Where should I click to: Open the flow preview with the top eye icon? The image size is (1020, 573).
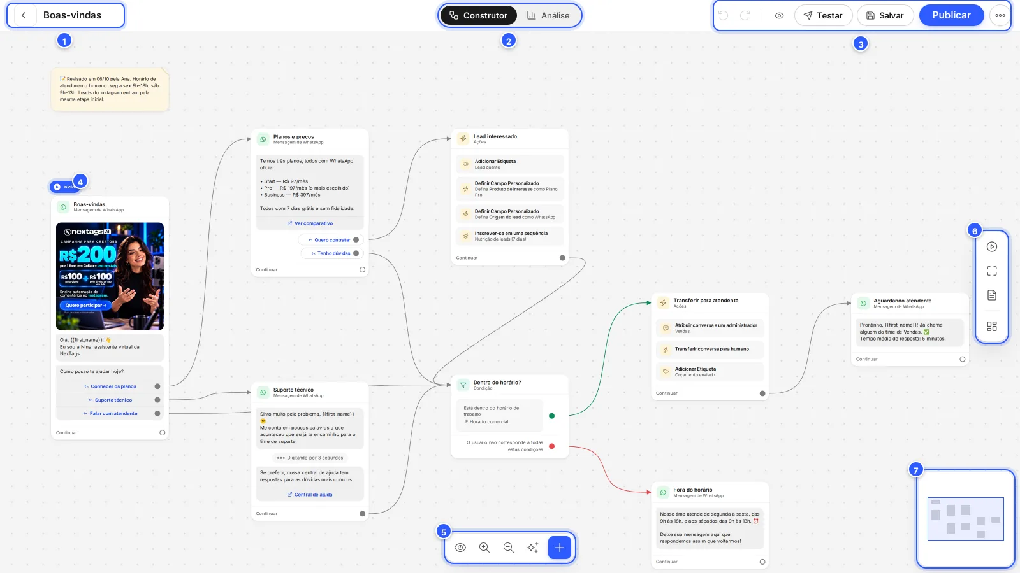click(779, 15)
